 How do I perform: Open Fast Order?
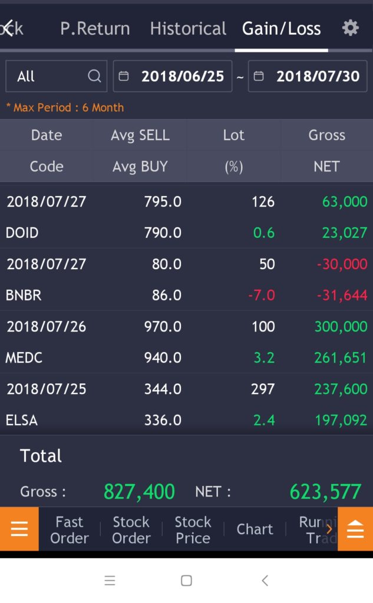click(x=70, y=529)
